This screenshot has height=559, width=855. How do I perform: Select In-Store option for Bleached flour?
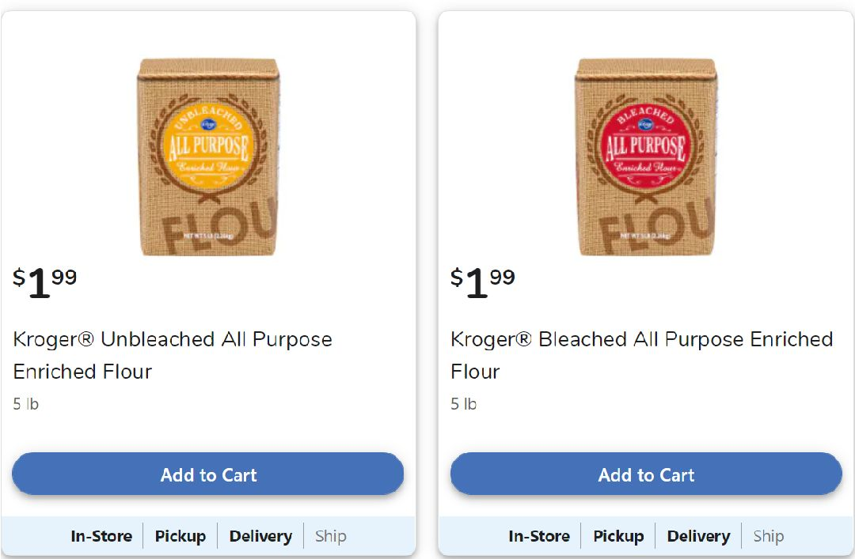[539, 536]
